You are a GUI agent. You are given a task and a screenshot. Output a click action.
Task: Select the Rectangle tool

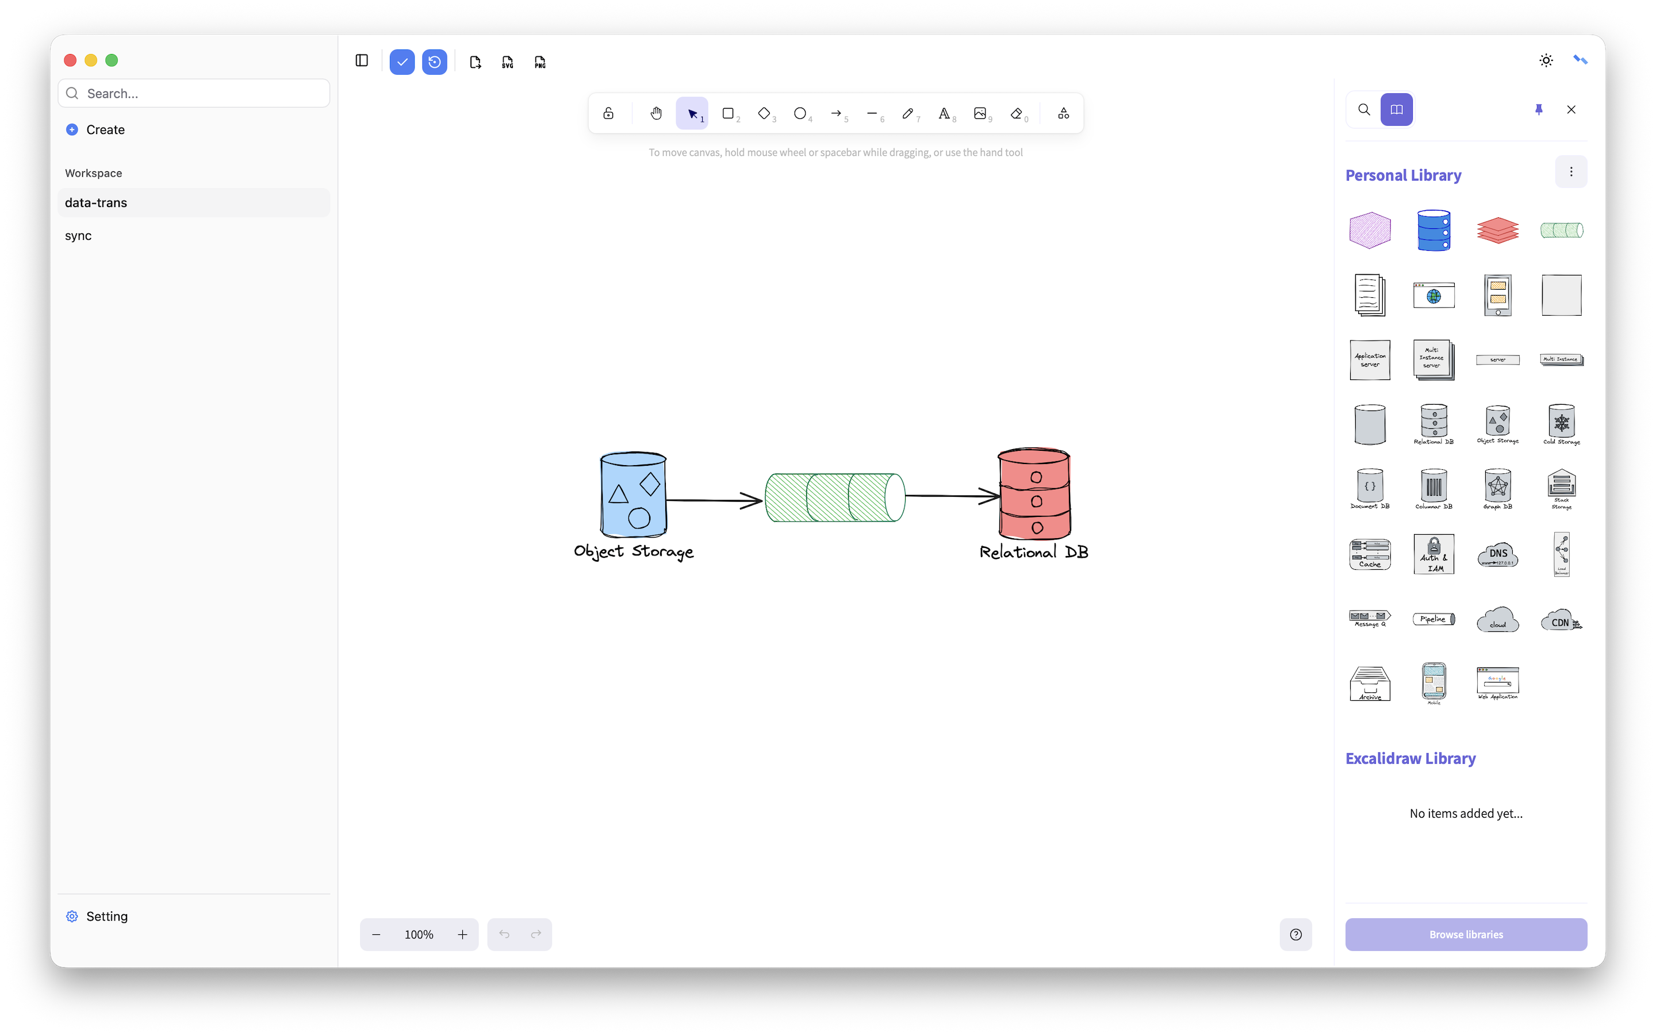tap(728, 114)
